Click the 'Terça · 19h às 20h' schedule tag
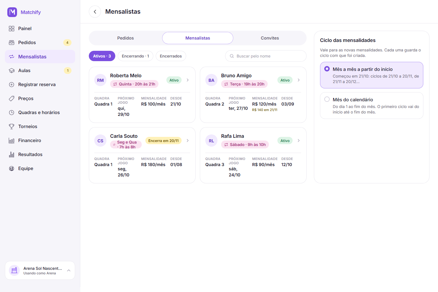Screen dimensions: 438x292 tap(244, 84)
